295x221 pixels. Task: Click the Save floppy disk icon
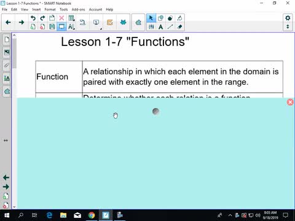coord(52,26)
